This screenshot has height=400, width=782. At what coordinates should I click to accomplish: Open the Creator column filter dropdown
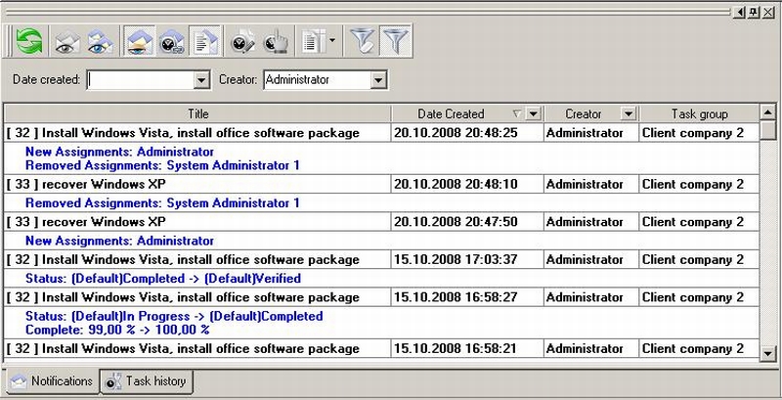pos(628,114)
